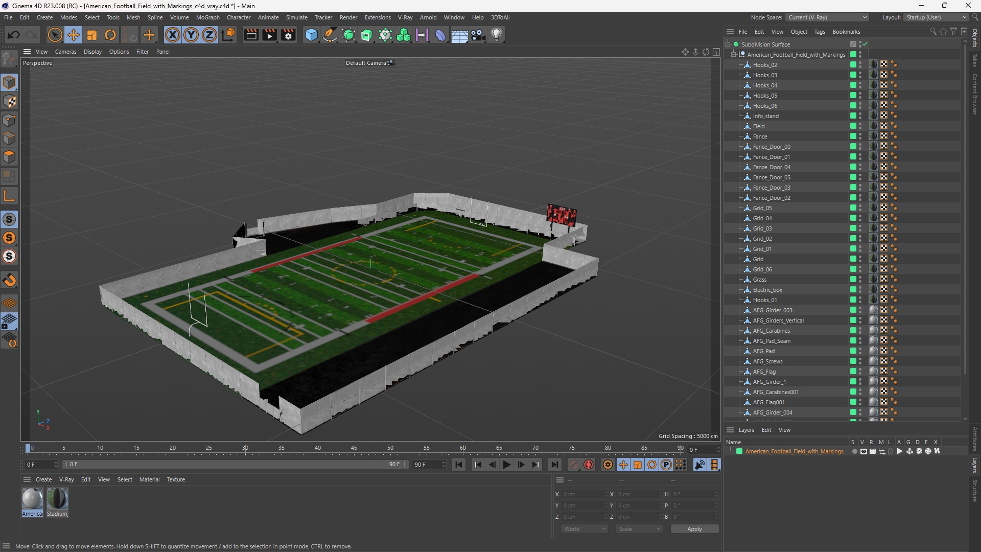Toggle layer visibility eye in Layers panel
The image size is (981, 552).
863,451
